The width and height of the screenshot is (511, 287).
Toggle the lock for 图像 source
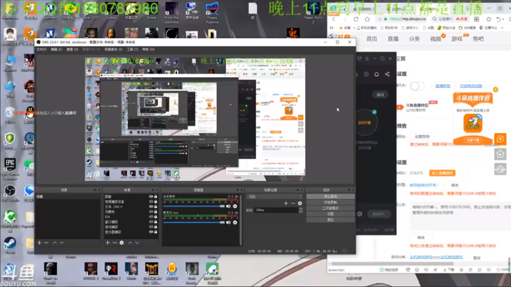[x=156, y=196]
